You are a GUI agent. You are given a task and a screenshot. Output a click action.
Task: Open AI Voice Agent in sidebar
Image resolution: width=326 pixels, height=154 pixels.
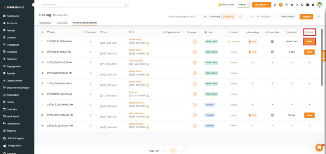tap(15, 138)
